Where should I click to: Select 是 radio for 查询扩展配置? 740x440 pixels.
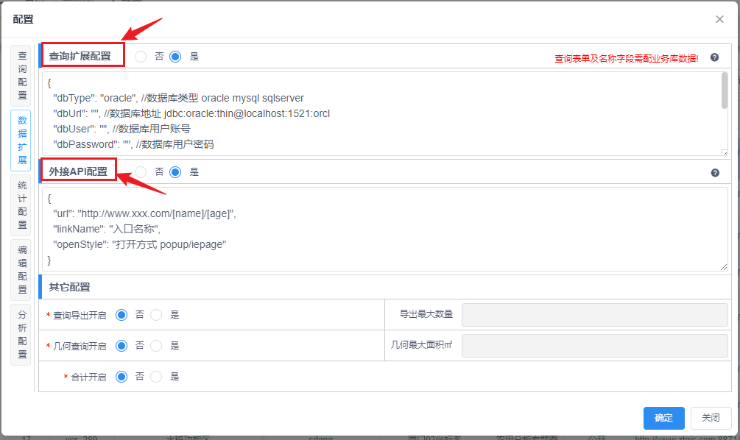(175, 57)
